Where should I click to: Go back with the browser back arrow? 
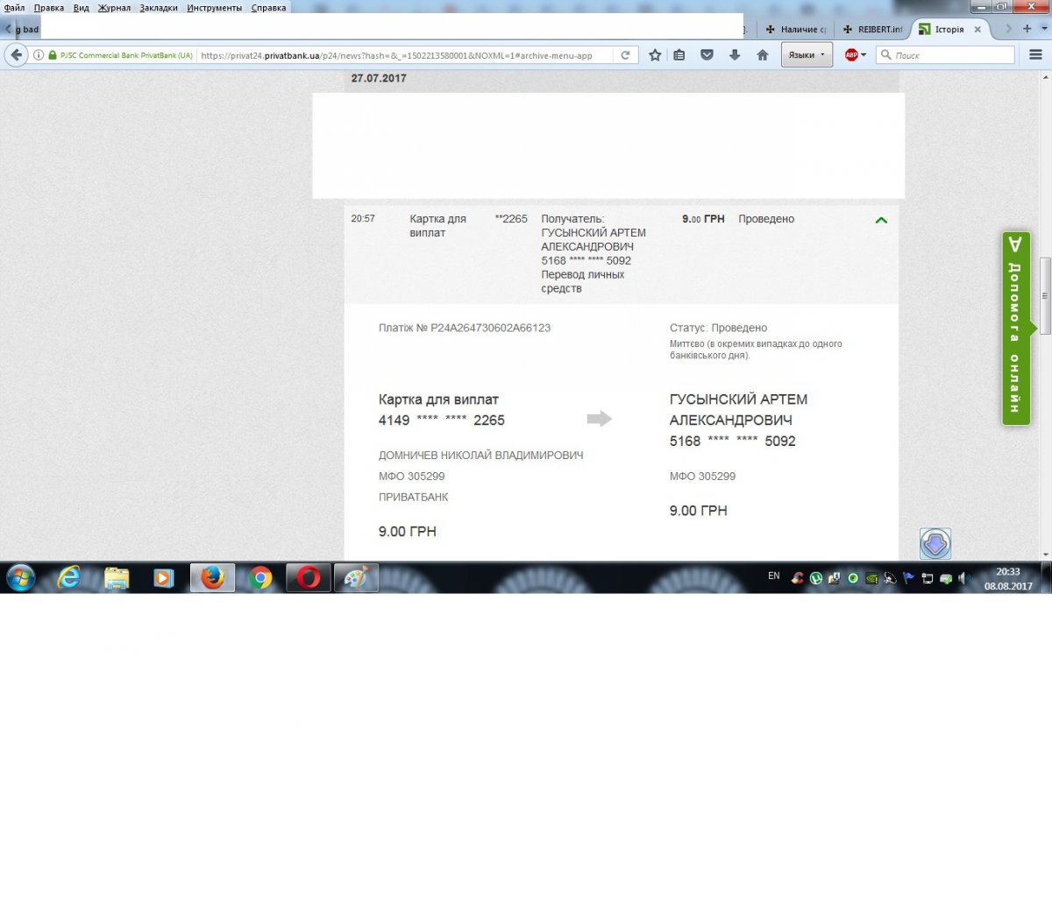[16, 55]
